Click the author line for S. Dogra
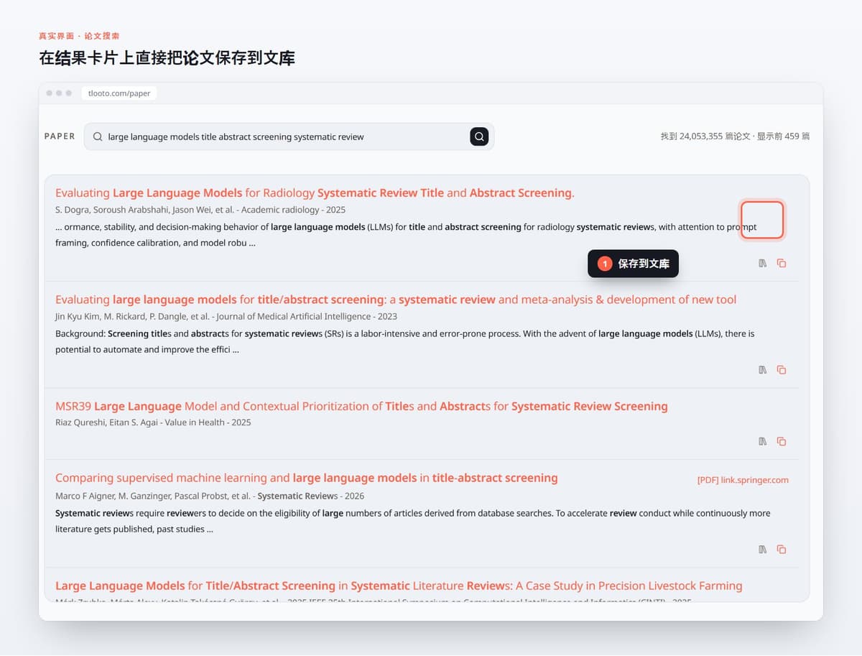862x656 pixels. [200, 210]
